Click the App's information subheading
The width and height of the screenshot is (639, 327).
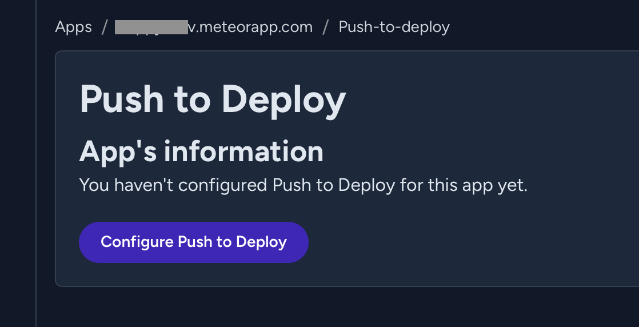point(201,151)
